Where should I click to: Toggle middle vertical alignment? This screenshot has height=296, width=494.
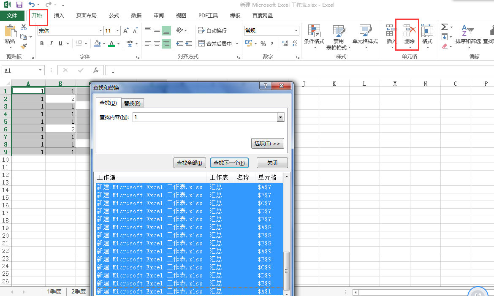(x=157, y=30)
